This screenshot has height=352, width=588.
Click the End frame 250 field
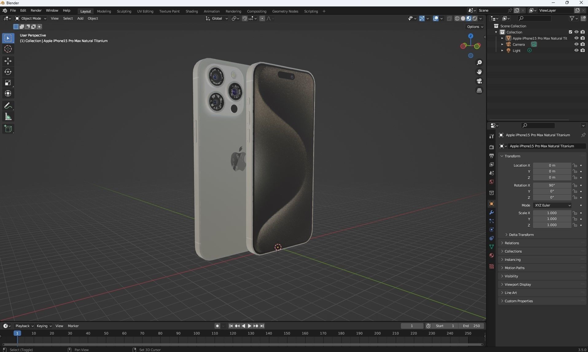coord(471,326)
